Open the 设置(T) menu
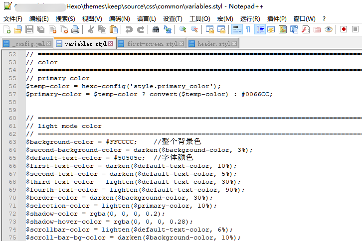The width and height of the screenshot is (362, 241). (x=173, y=19)
